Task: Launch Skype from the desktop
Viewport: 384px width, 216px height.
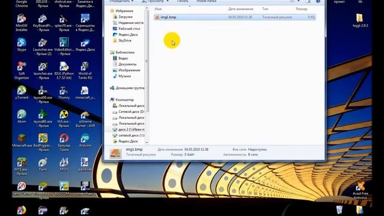Action: 22,44
